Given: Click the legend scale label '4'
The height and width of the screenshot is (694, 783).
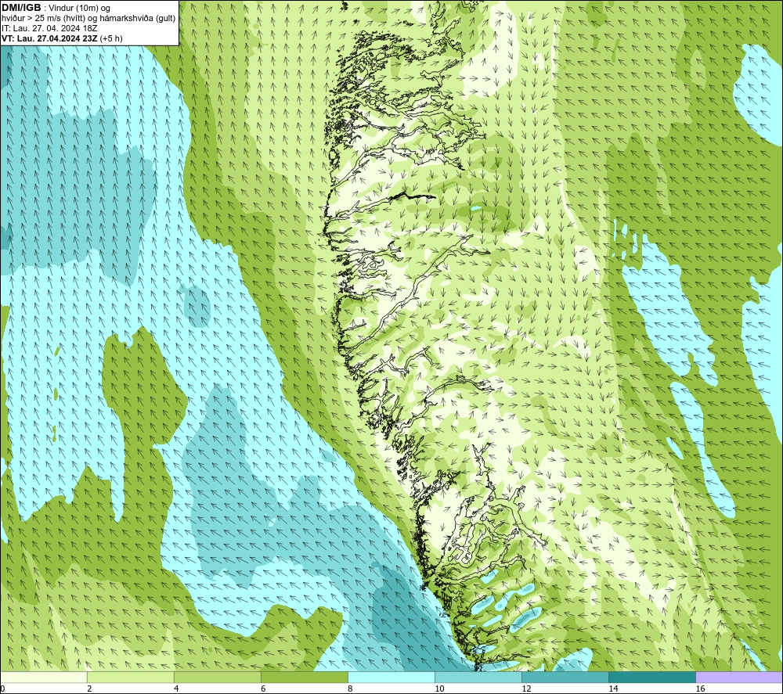Looking at the screenshot, I should pos(176,689).
